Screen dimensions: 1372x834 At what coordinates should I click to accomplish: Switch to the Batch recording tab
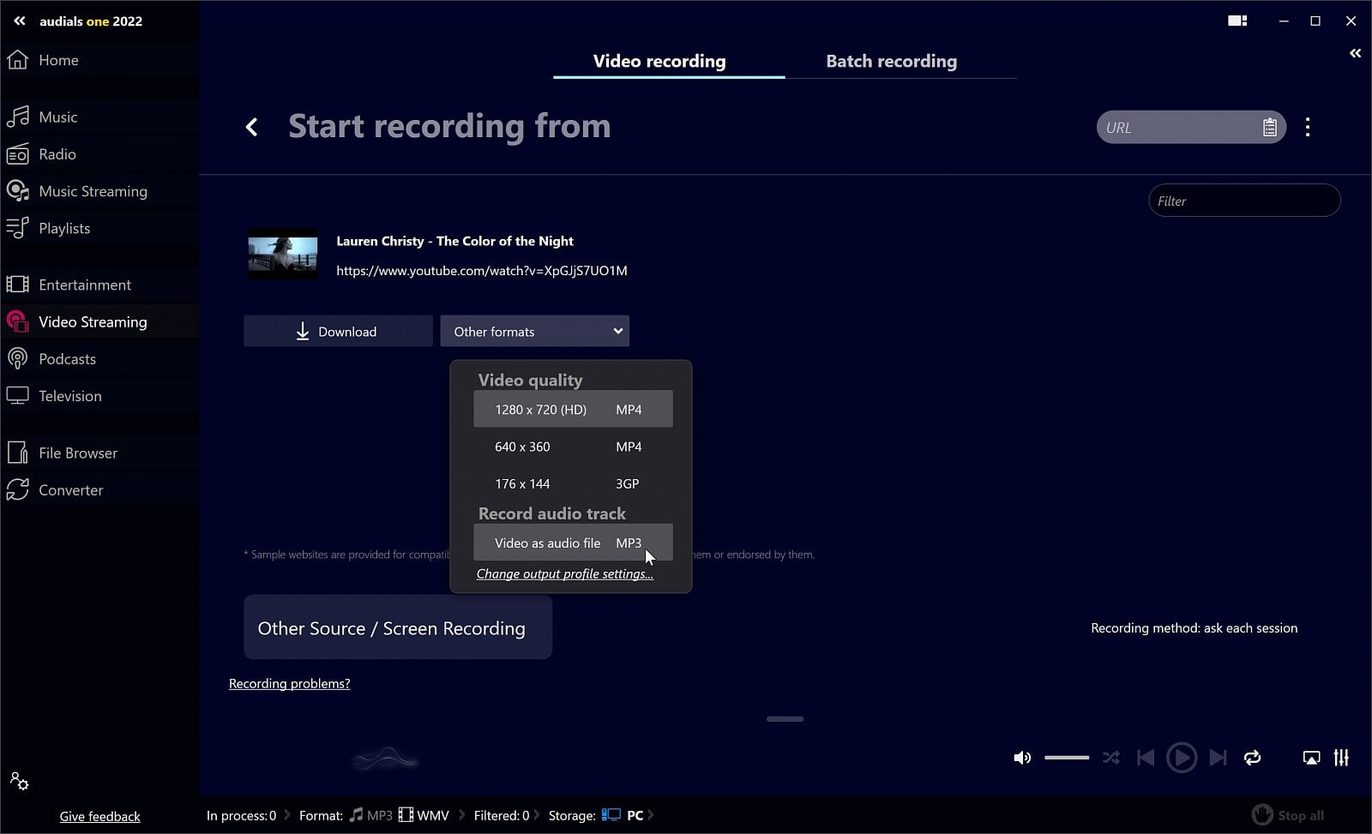892,61
